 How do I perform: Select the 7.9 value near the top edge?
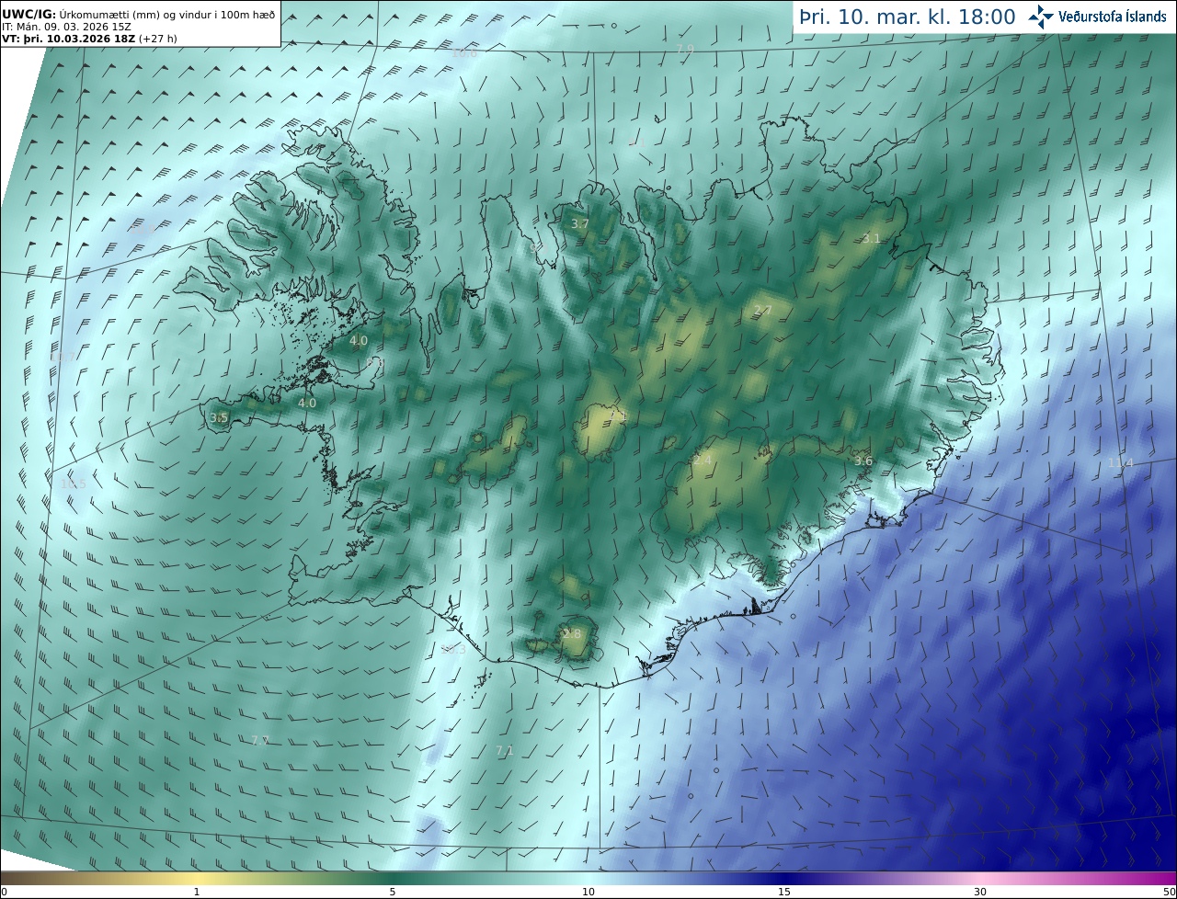pos(685,49)
